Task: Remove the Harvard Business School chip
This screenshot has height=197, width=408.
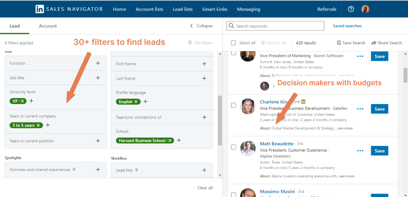Action: click(170, 140)
